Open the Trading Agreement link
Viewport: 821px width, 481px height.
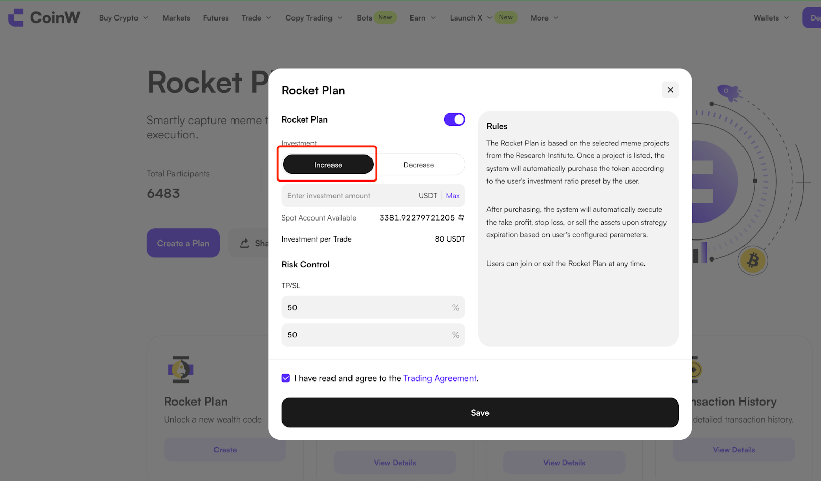(440, 378)
